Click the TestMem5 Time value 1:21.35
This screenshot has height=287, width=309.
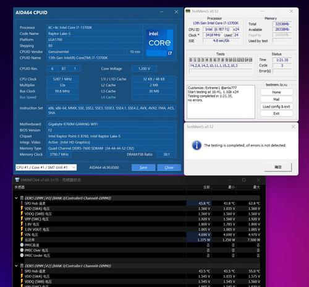point(282,60)
